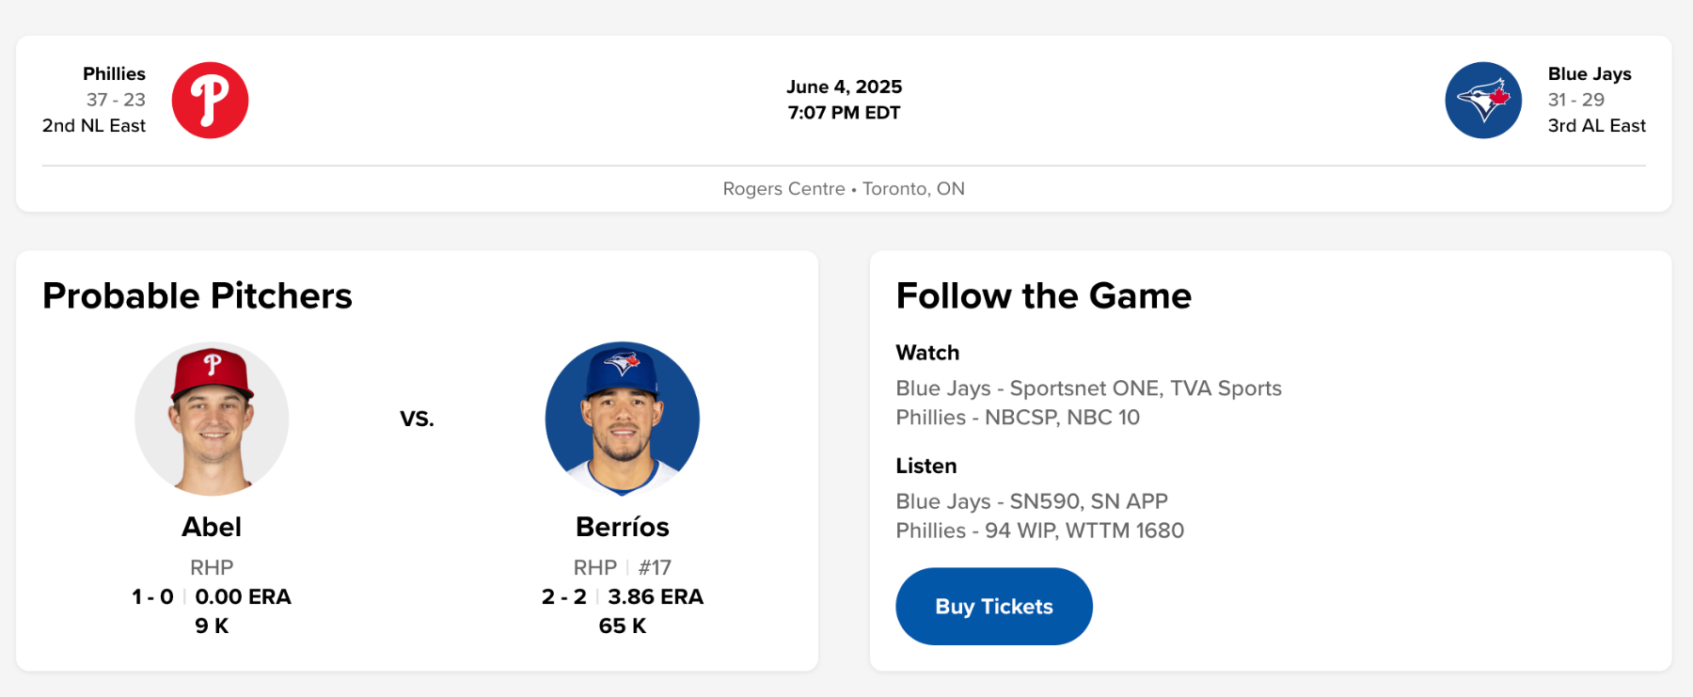
Task: Open Abel's pitcher headshot photo
Action: [x=212, y=419]
